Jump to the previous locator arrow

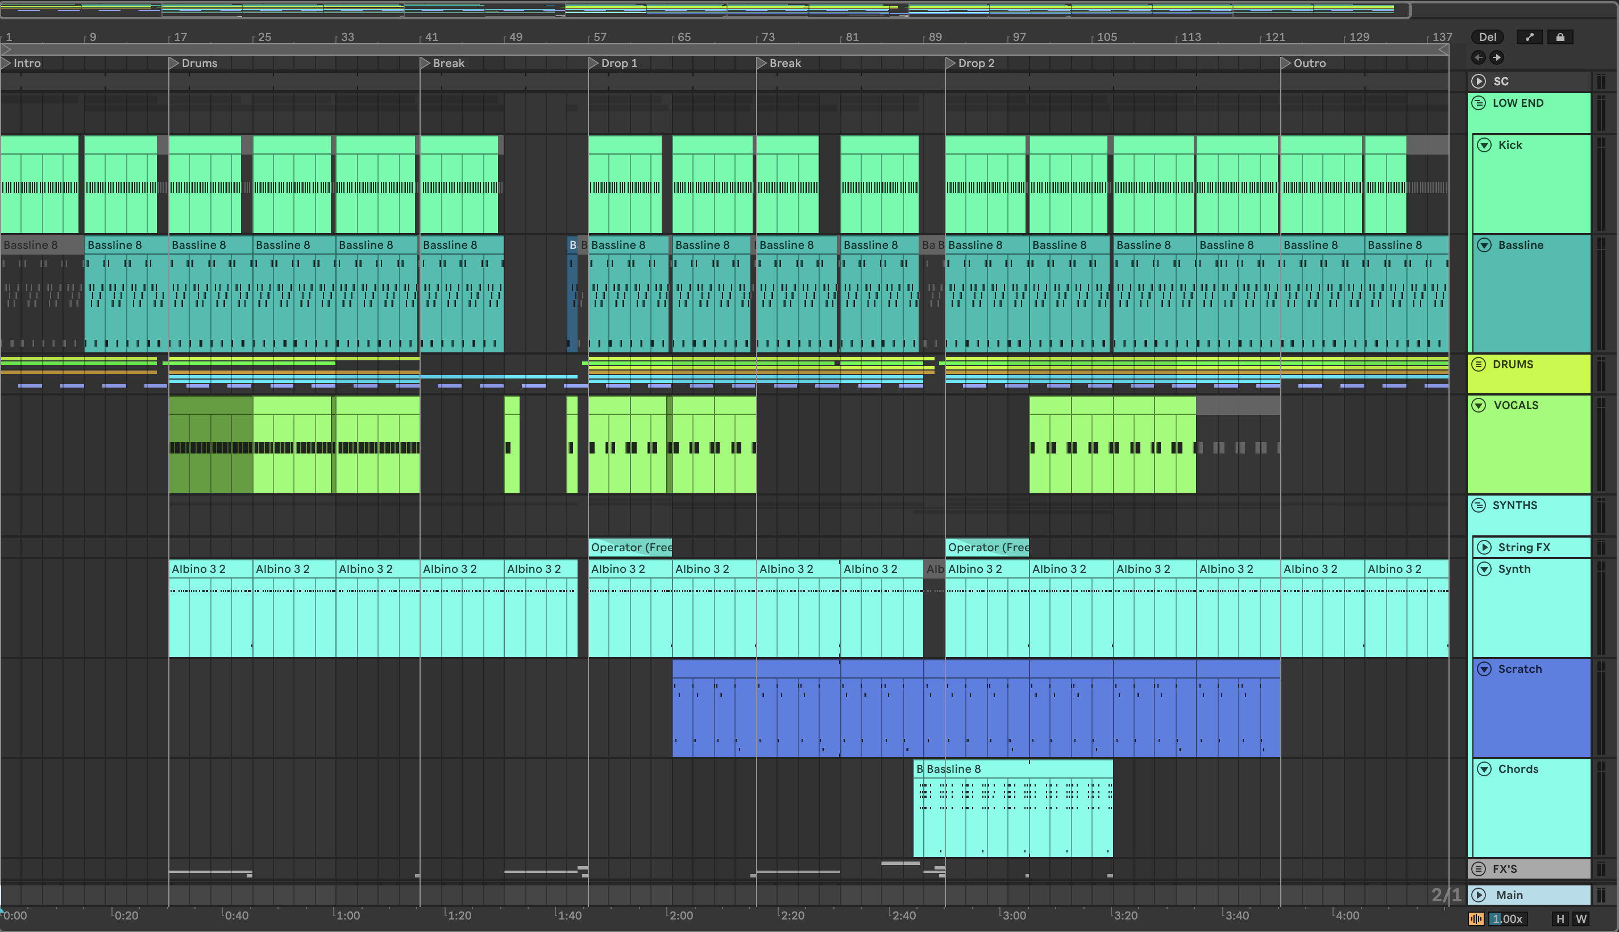pos(1478,57)
